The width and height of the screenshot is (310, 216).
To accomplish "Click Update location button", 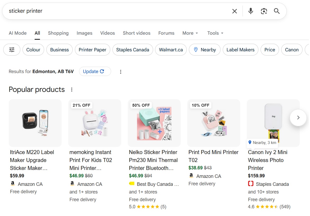I will tap(94, 71).
